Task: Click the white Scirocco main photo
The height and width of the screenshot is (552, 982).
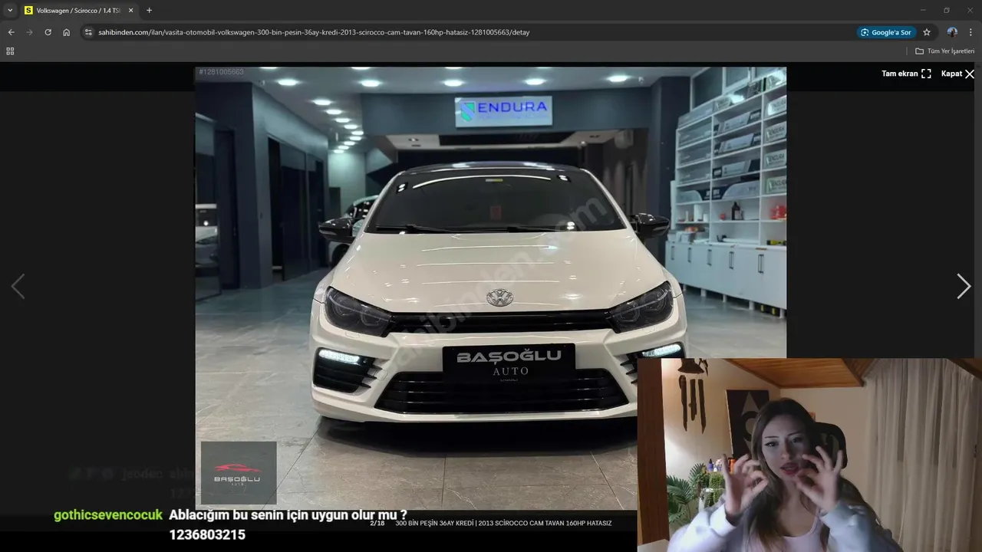Action: point(490,288)
